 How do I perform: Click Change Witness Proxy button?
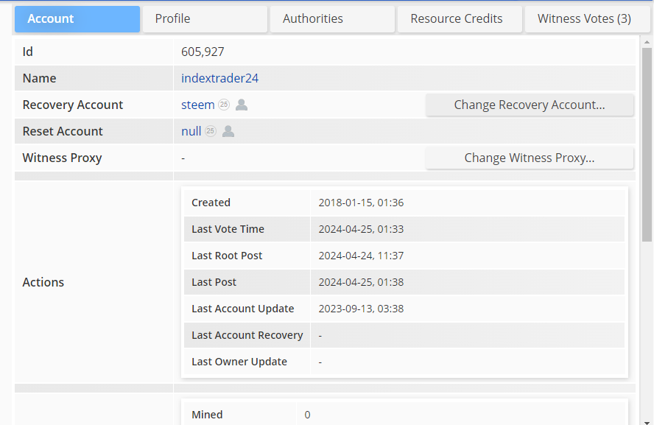tap(530, 158)
